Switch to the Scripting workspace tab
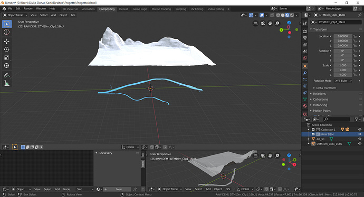This screenshot has width=364, height=197. click(x=180, y=9)
